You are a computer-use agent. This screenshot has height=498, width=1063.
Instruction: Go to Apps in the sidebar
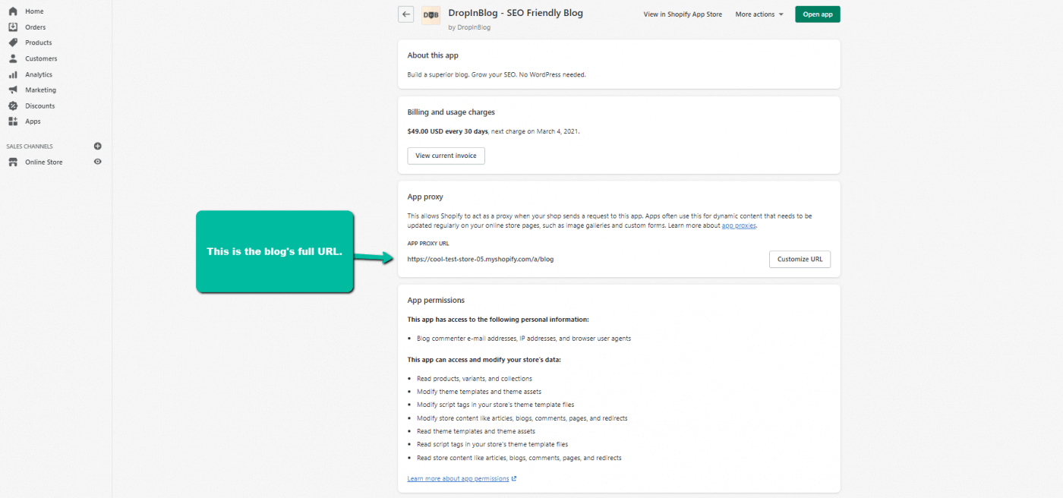pos(33,121)
